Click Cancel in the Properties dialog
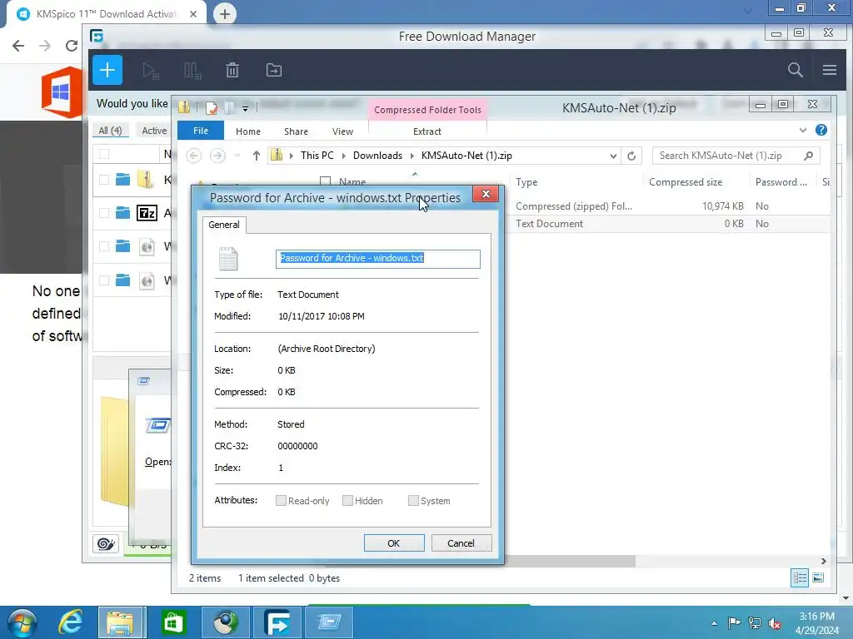This screenshot has height=639, width=853. pos(461,542)
